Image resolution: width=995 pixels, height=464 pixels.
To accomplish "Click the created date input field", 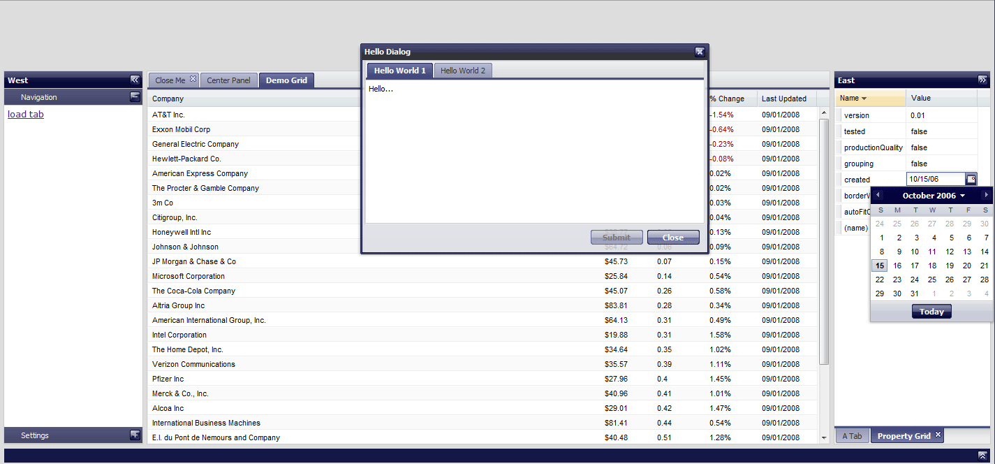I will pos(936,180).
